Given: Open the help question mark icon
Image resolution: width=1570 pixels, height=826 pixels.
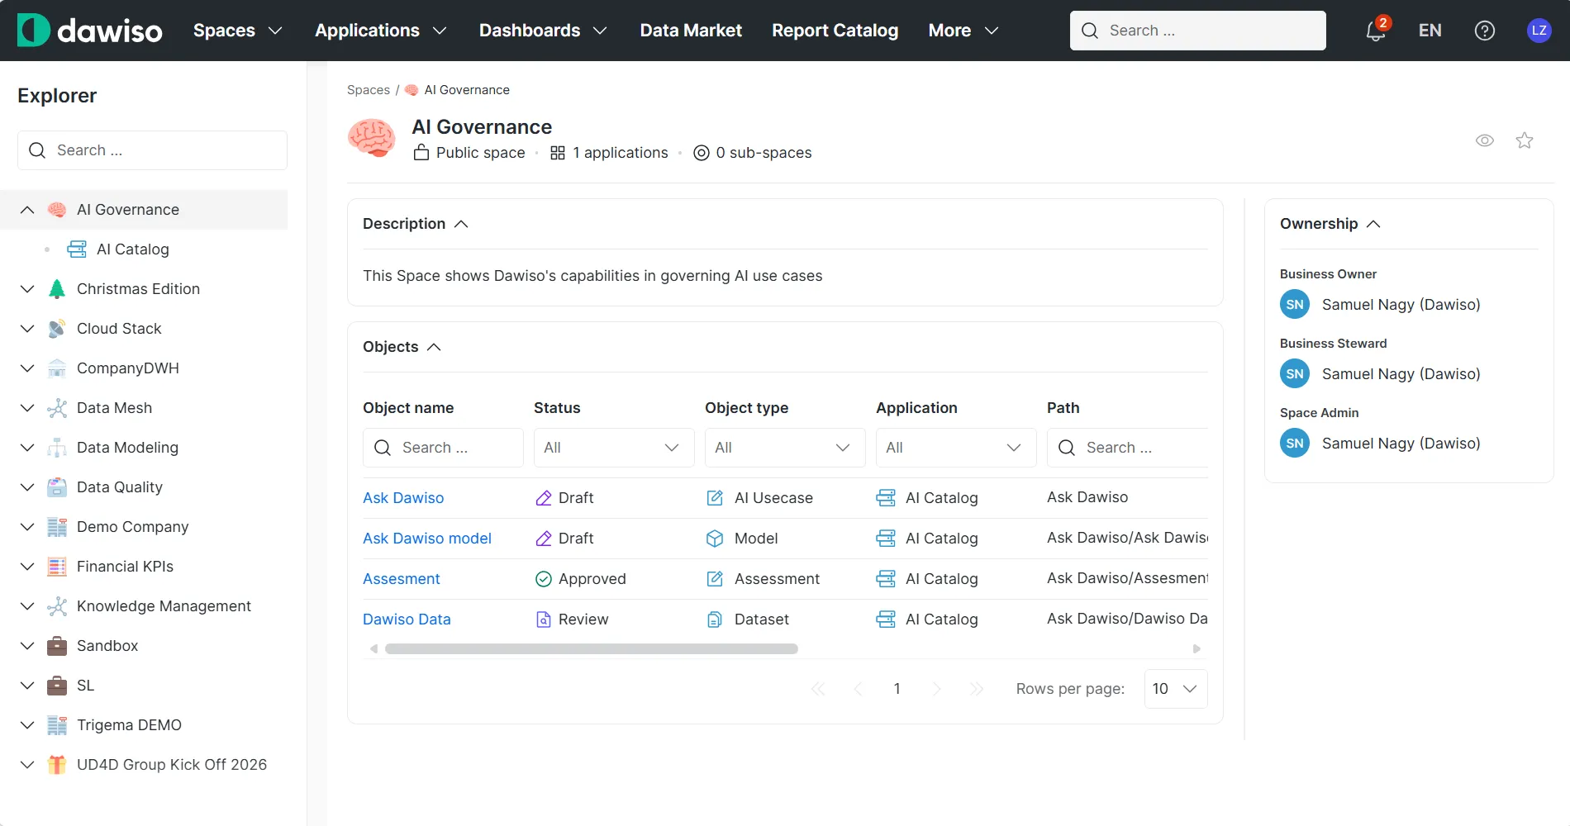Looking at the screenshot, I should point(1485,31).
